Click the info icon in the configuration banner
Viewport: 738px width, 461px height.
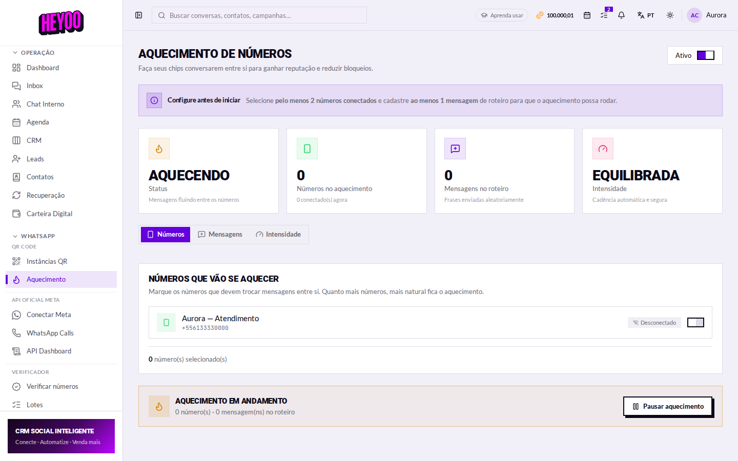point(154,100)
